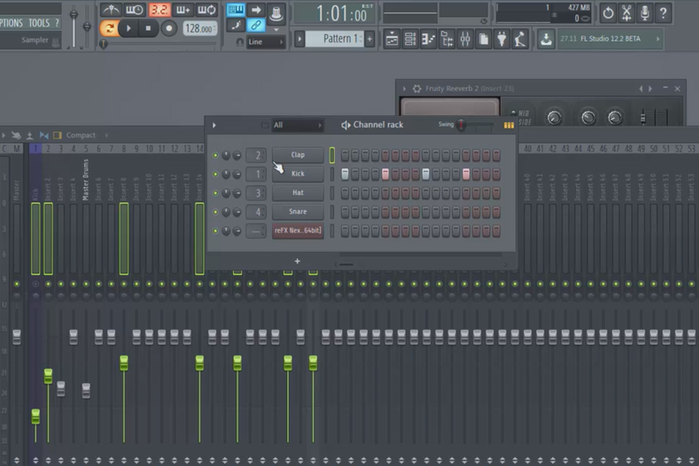Viewport: 699px width, 466px height.
Task: Mute the Kick channel green light
Action: pyautogui.click(x=216, y=174)
